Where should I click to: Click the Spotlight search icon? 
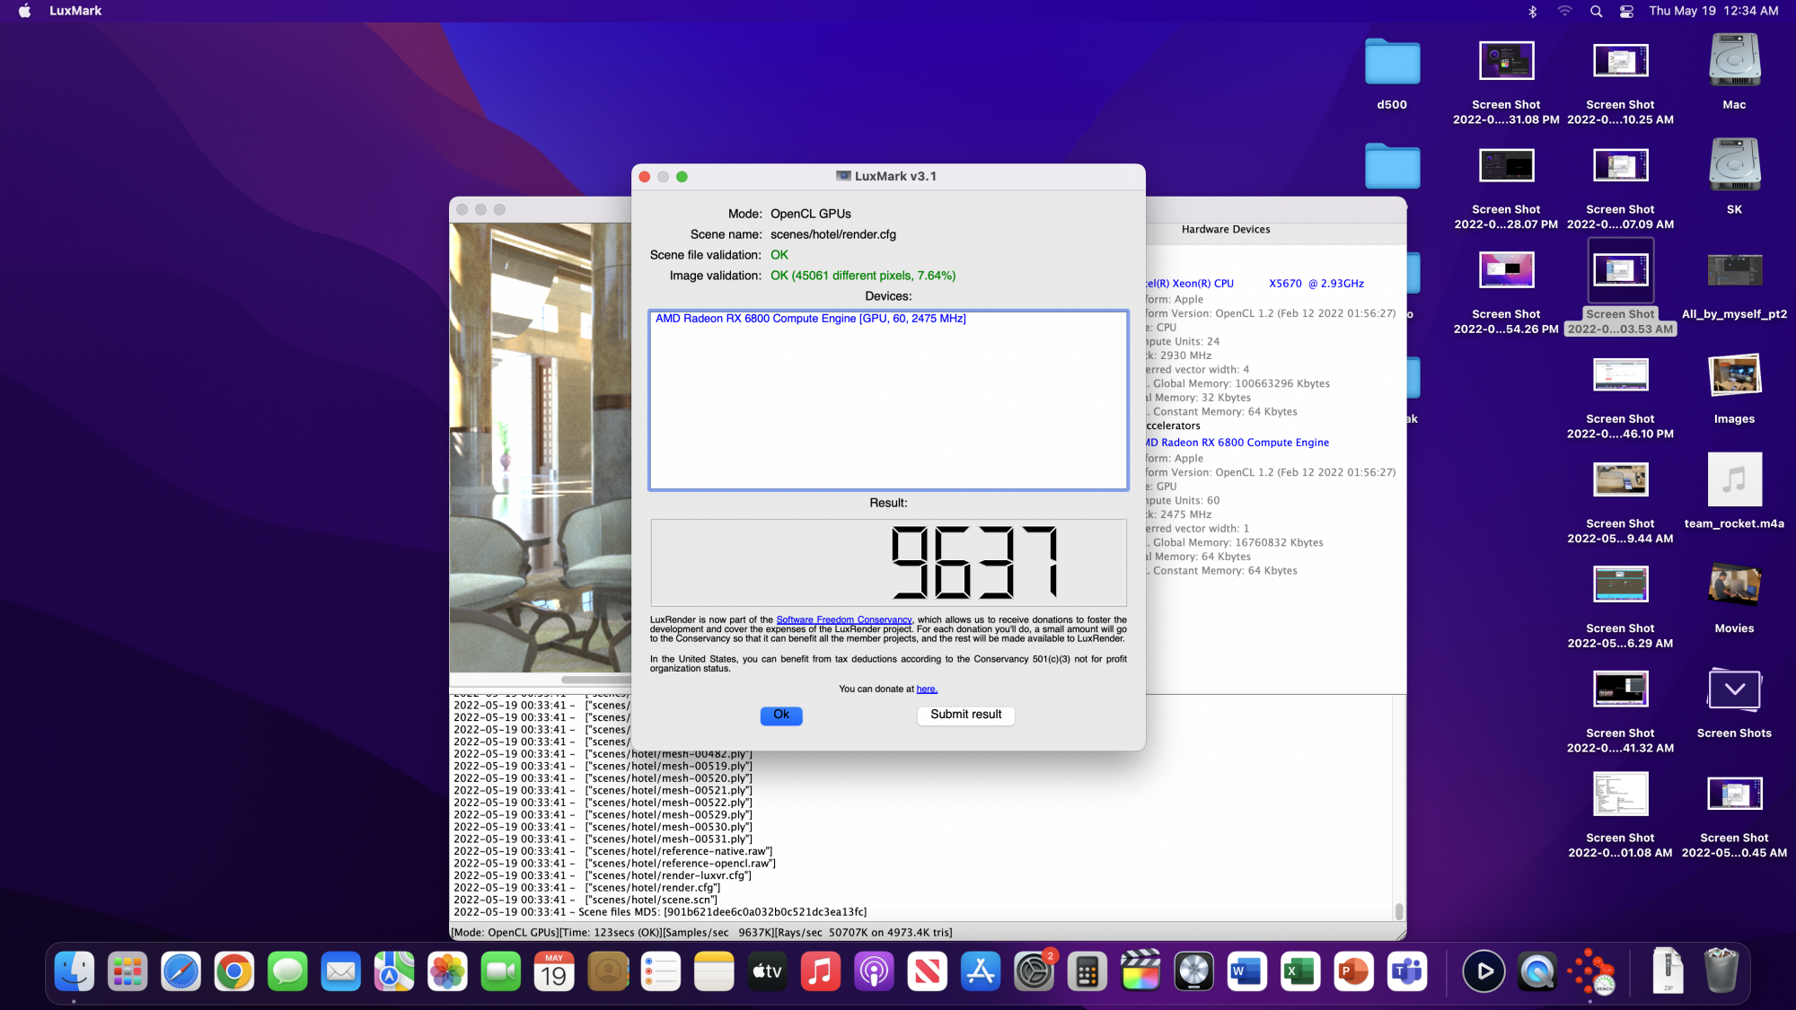(1596, 11)
